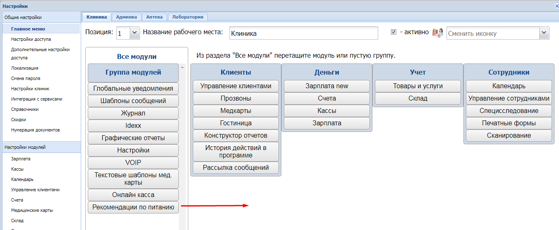Open Медицинские карты module settings
The image size is (559, 230).
(x=32, y=210)
